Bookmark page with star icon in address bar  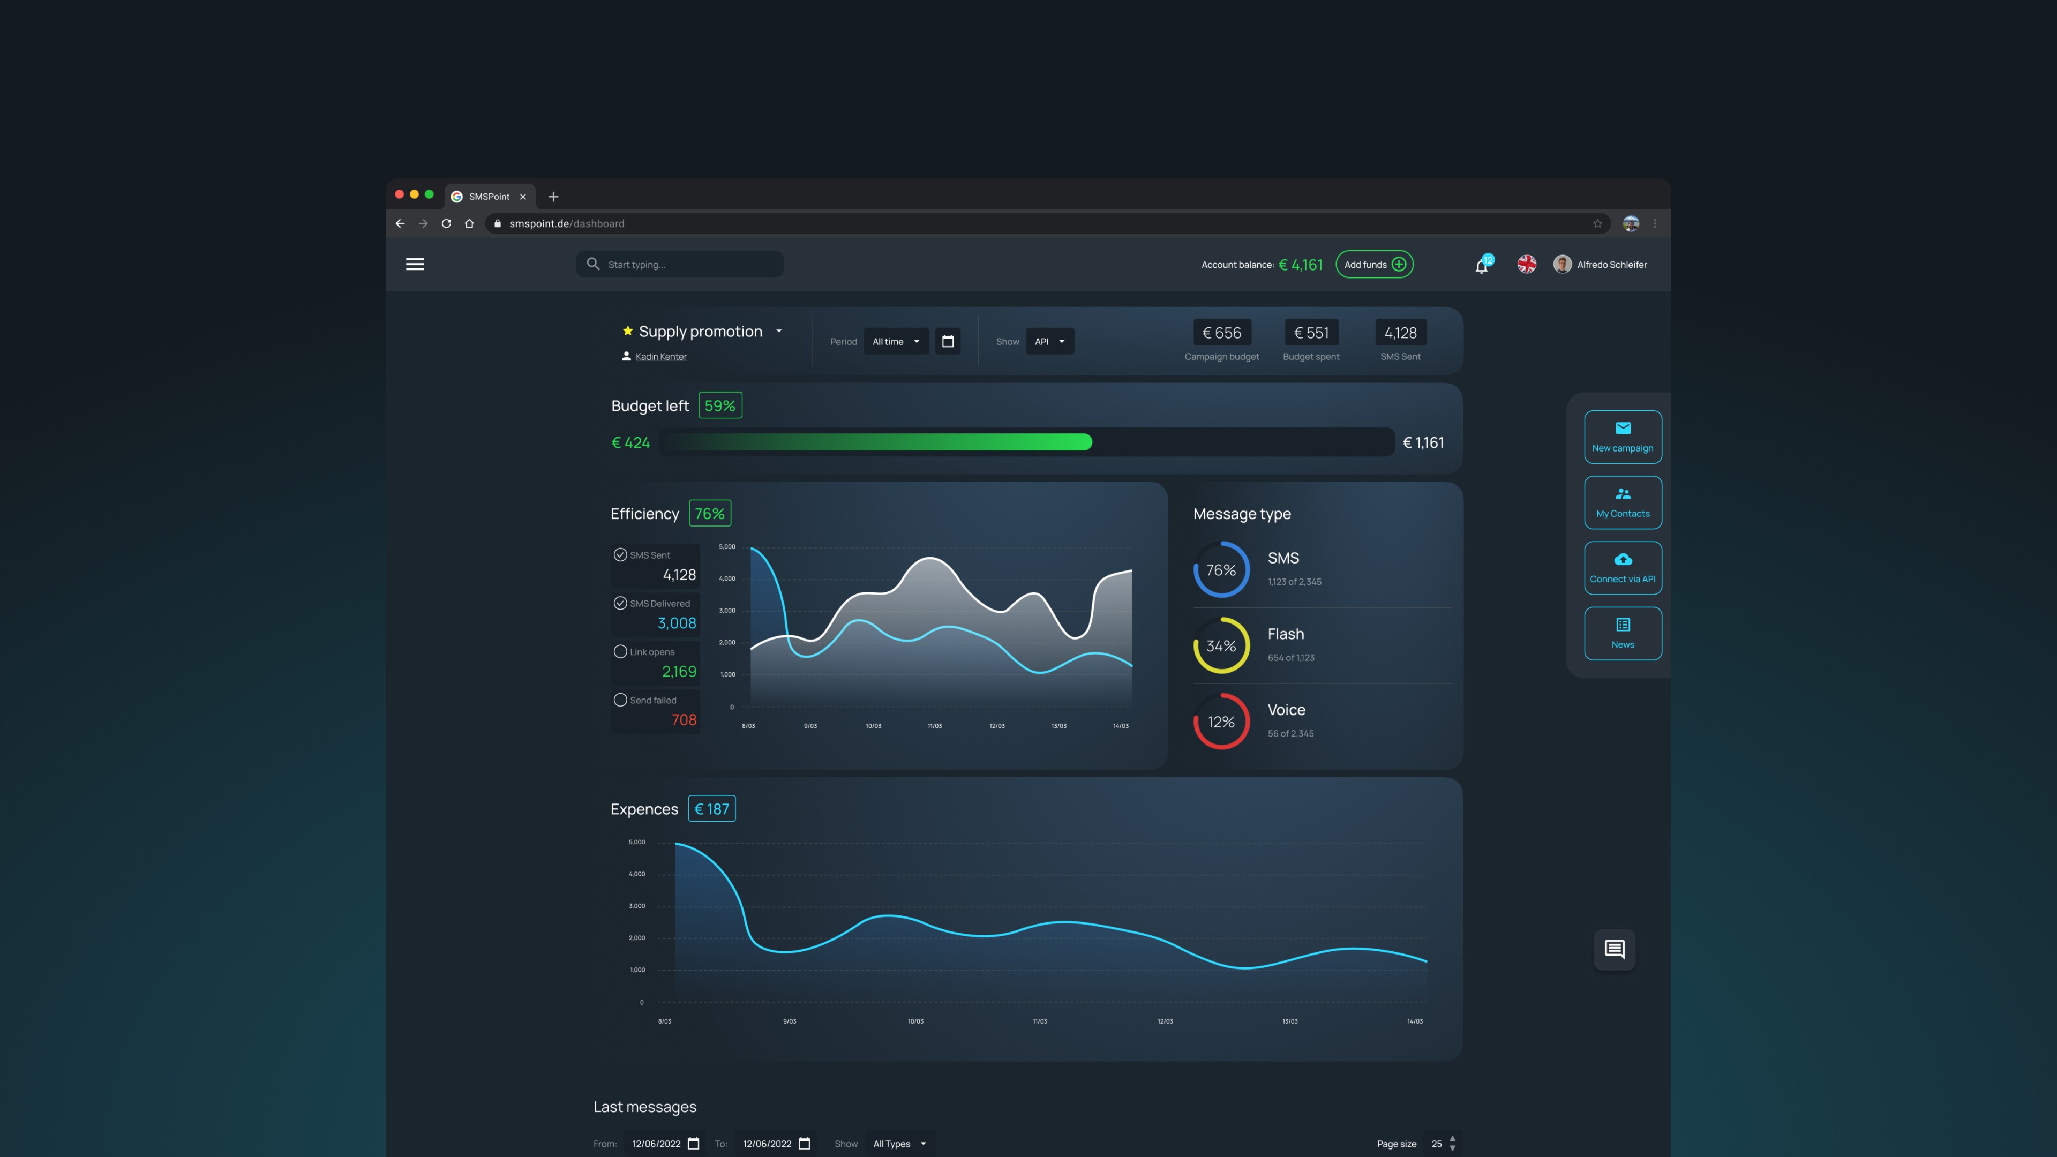pos(1597,223)
